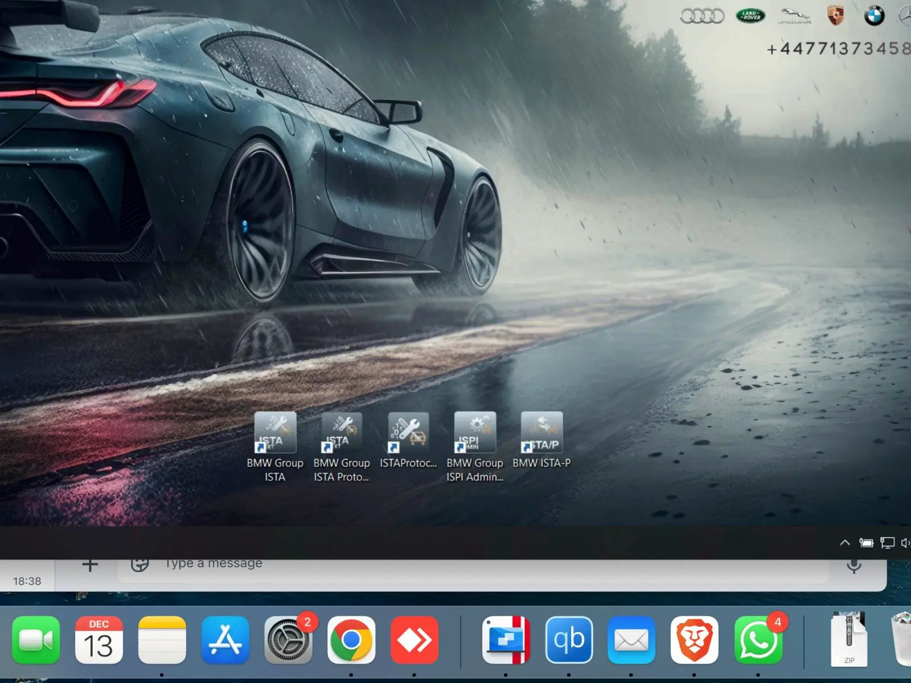This screenshot has height=683, width=911.
Task: Launch Google Chrome from the dock
Action: click(351, 640)
